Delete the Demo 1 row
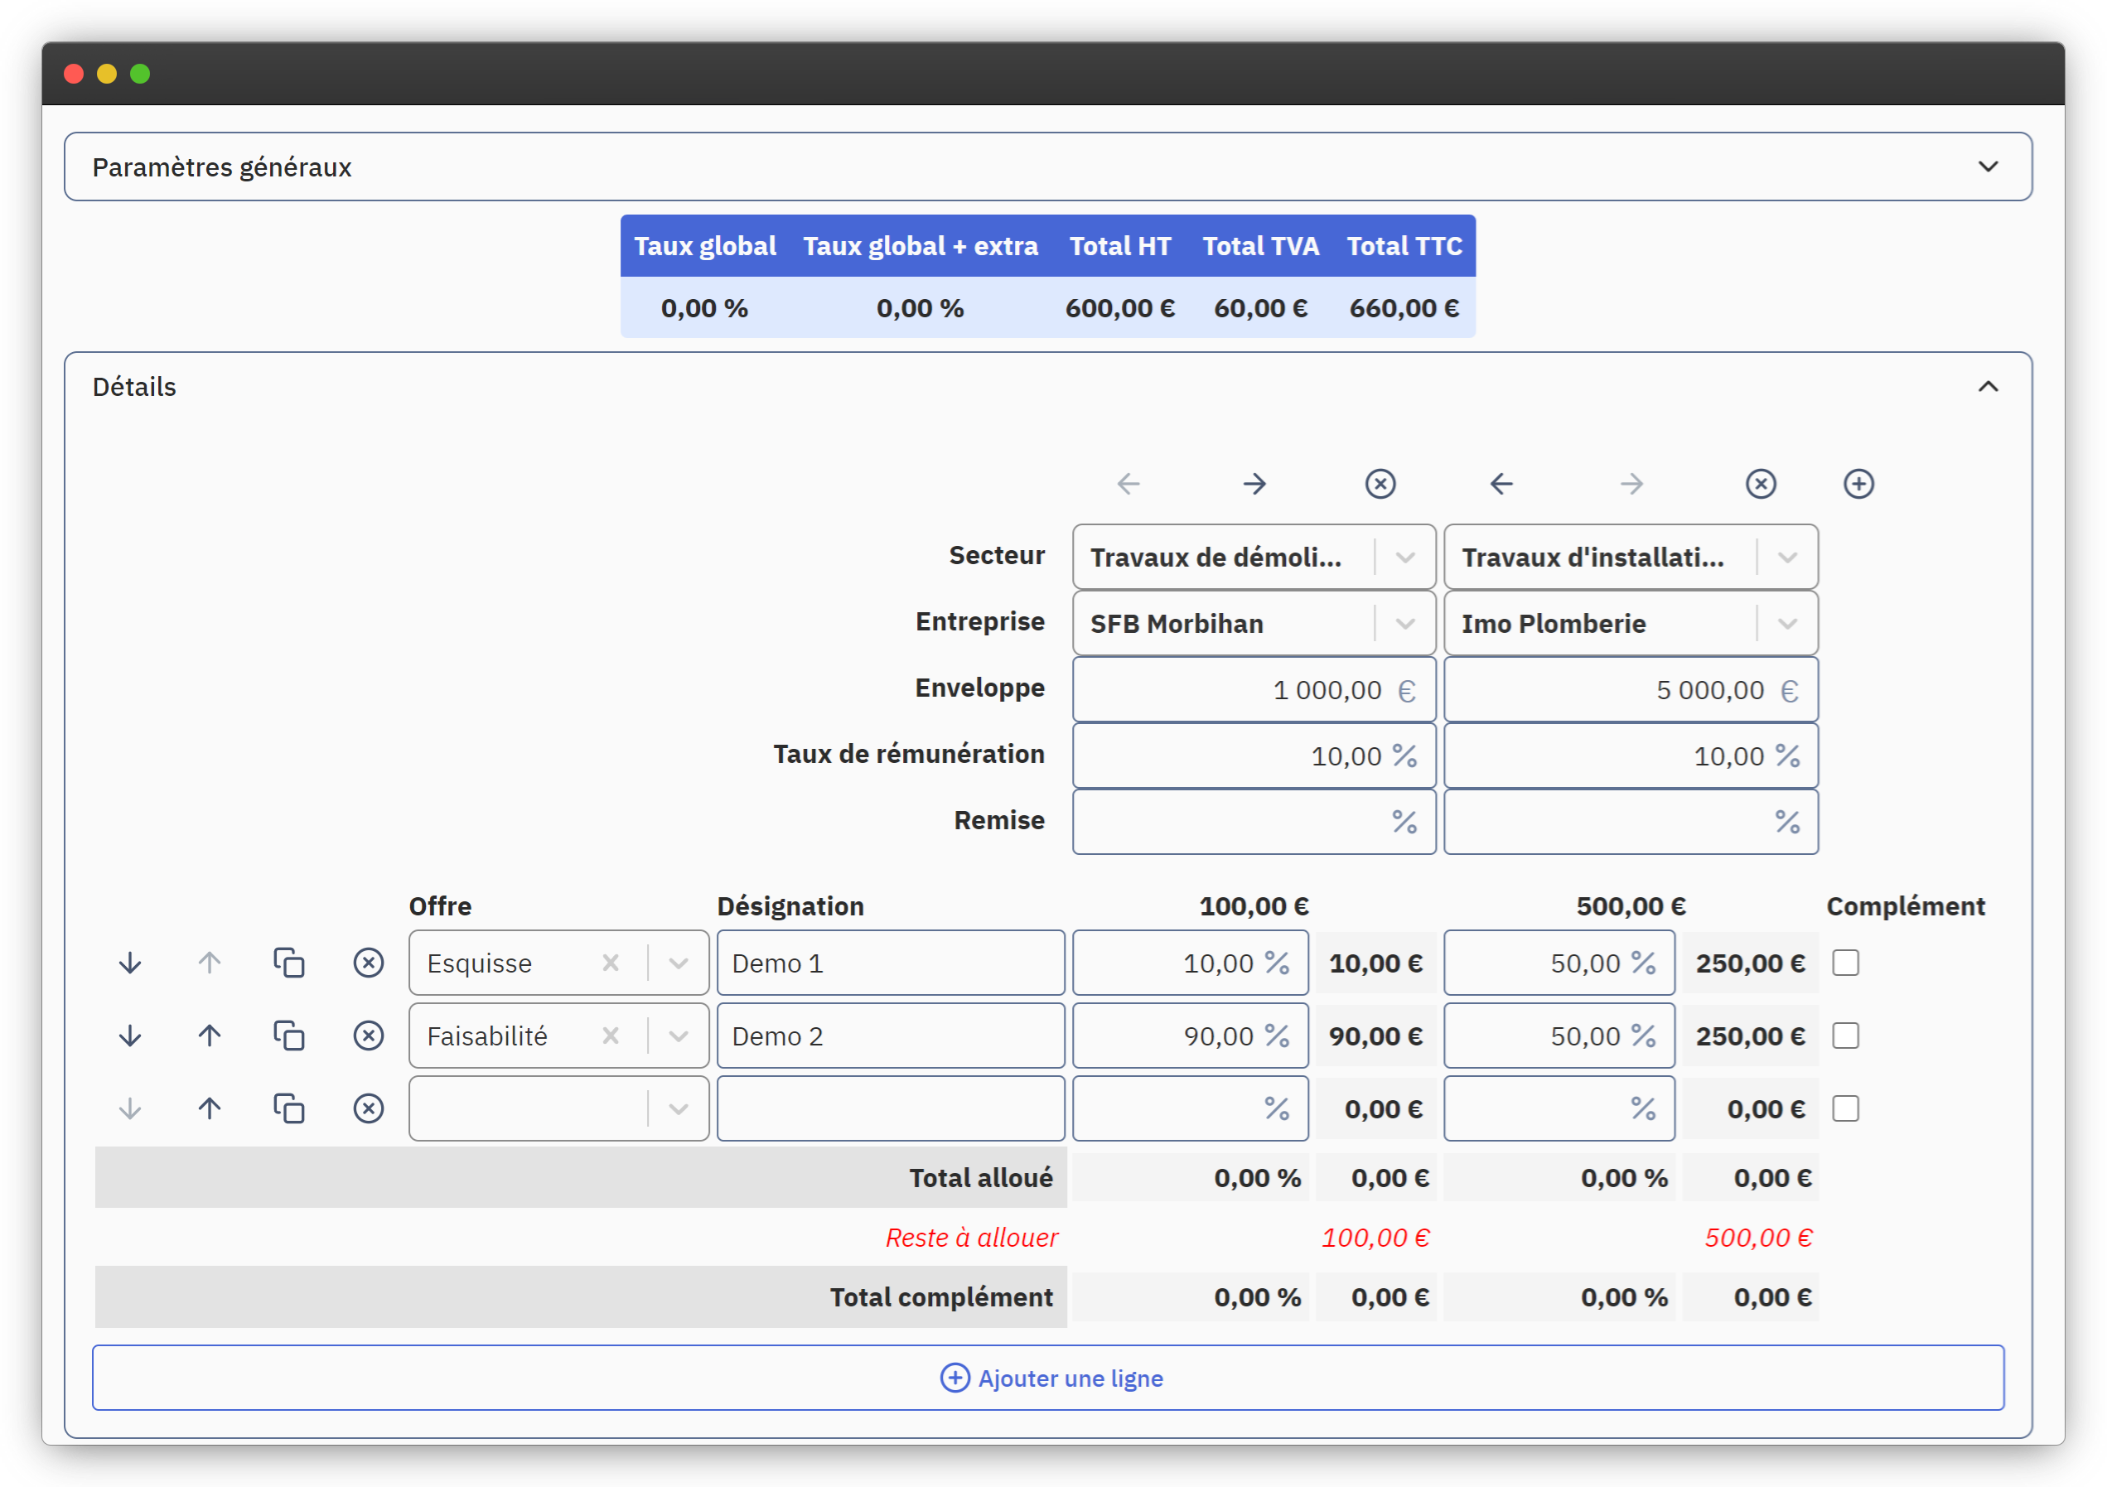 point(368,963)
